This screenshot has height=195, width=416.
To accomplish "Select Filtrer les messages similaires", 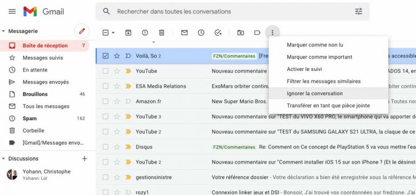I will tap(328, 81).
